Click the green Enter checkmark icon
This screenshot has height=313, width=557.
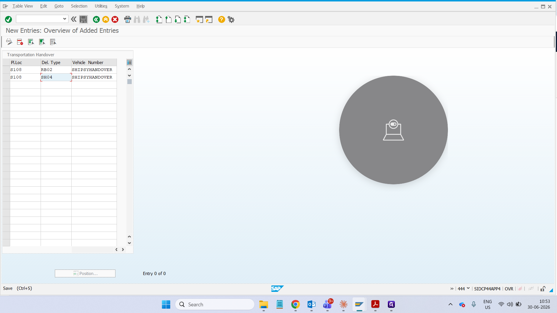pyautogui.click(x=8, y=19)
